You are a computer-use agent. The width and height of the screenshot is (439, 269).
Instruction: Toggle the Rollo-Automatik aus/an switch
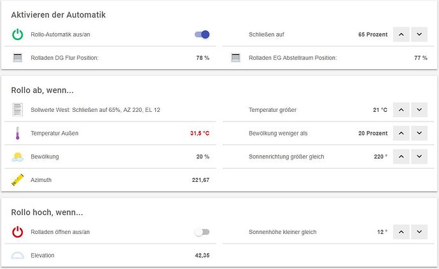click(x=202, y=34)
